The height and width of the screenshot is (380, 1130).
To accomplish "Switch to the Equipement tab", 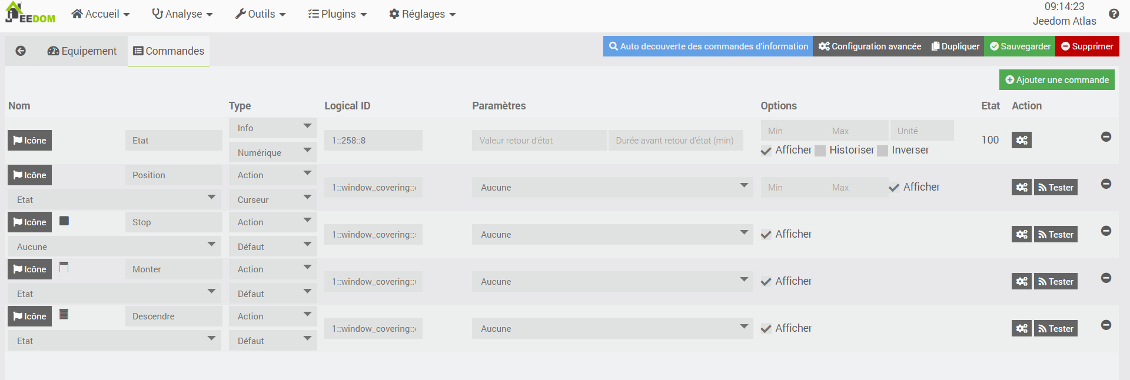I will [x=82, y=51].
